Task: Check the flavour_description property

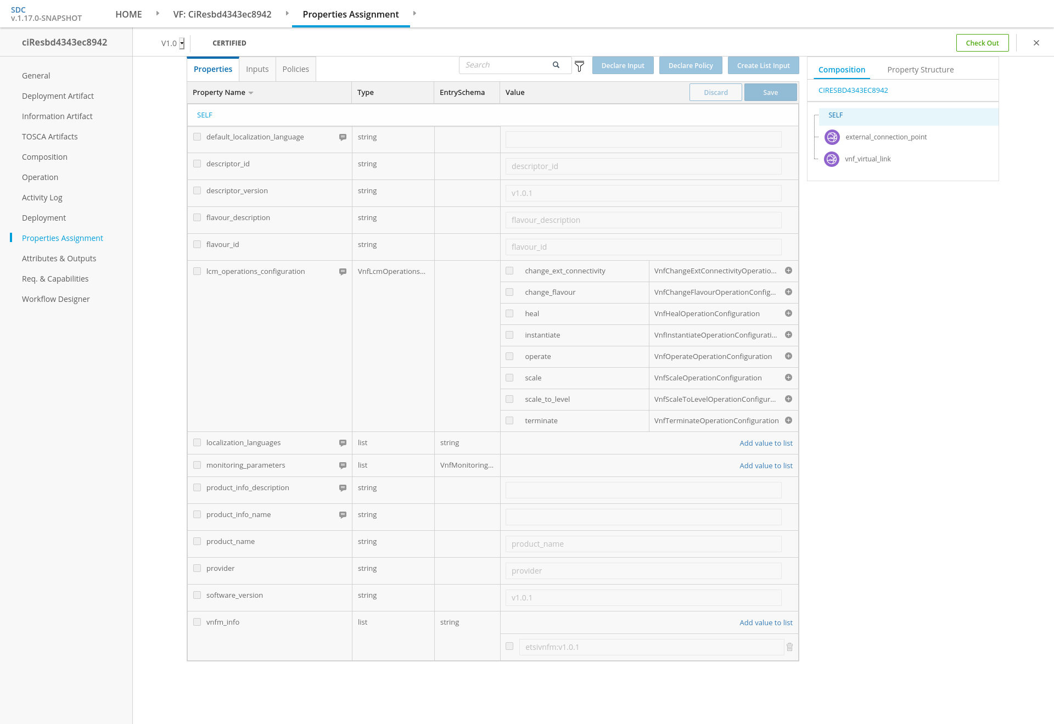Action: pyautogui.click(x=197, y=217)
